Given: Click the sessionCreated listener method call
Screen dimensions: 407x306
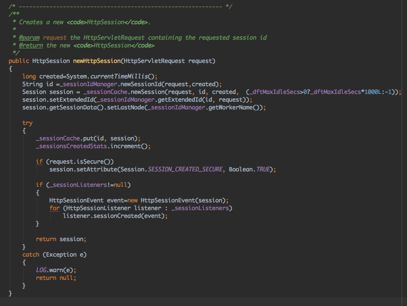Looking at the screenshot, I should click(122, 216).
